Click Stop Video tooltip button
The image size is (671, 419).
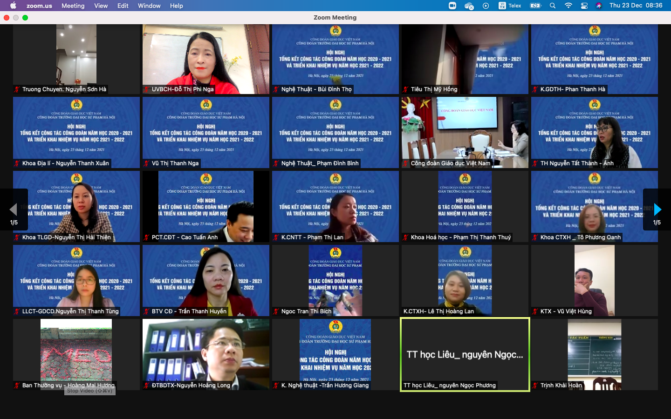[x=89, y=391]
